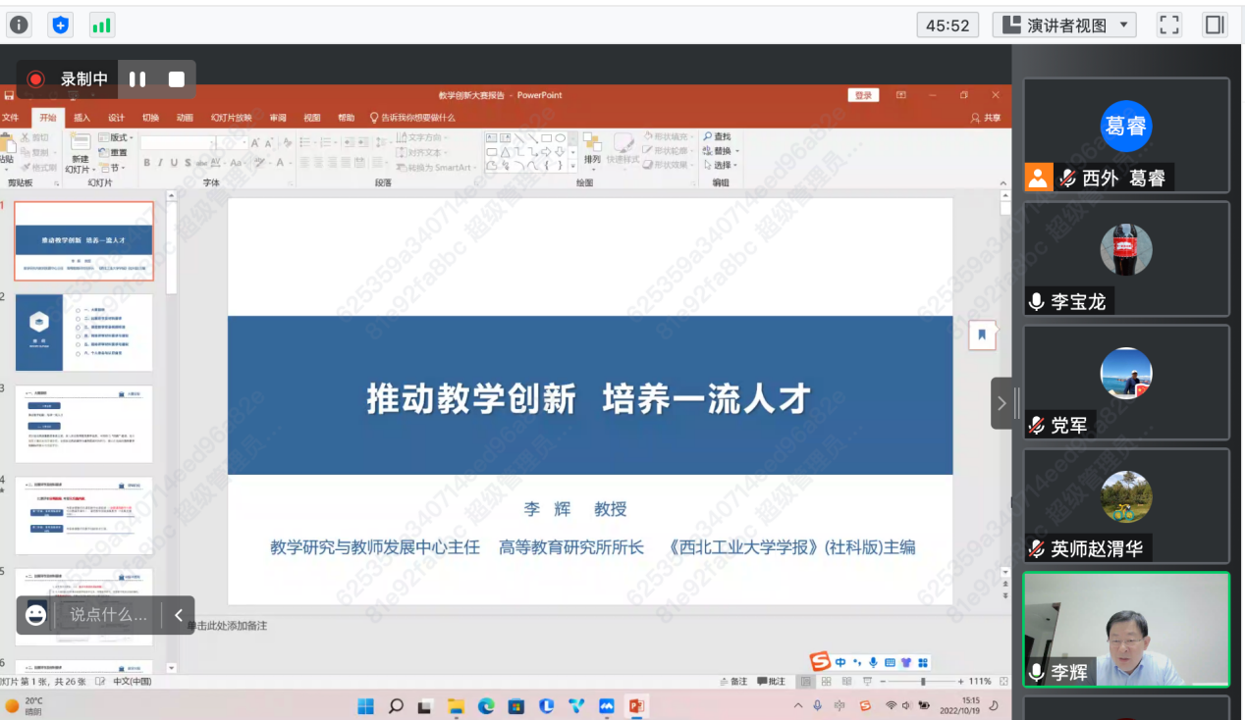Open the emoji reaction picker

[36, 615]
